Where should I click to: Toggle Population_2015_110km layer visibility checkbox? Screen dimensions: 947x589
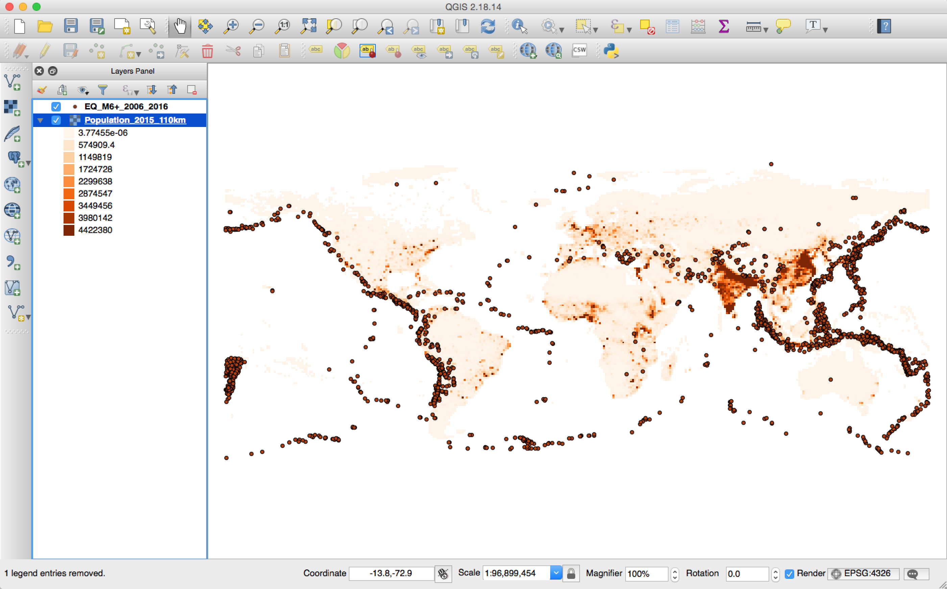(56, 120)
